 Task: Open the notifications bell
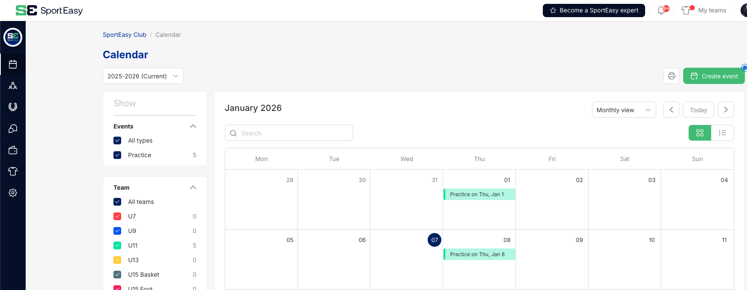coord(661,10)
